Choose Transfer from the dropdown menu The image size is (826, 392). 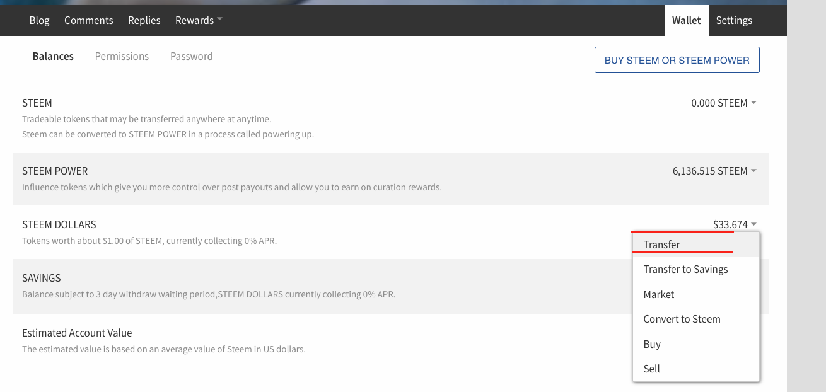pos(661,245)
